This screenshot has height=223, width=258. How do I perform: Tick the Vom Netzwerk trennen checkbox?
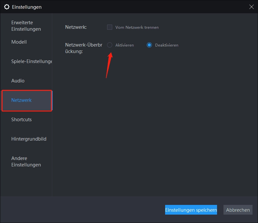pos(110,27)
